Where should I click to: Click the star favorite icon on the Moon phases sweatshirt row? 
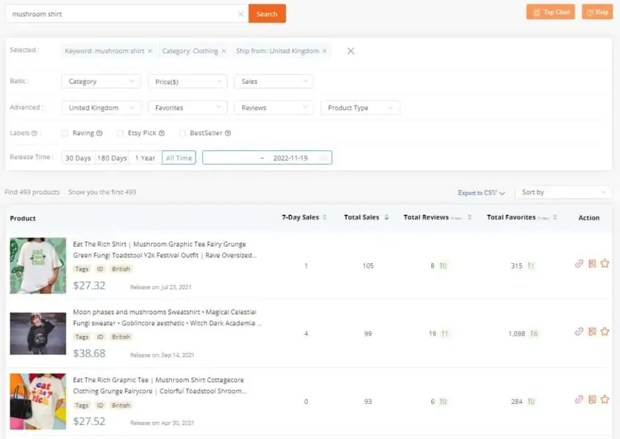pyautogui.click(x=605, y=331)
